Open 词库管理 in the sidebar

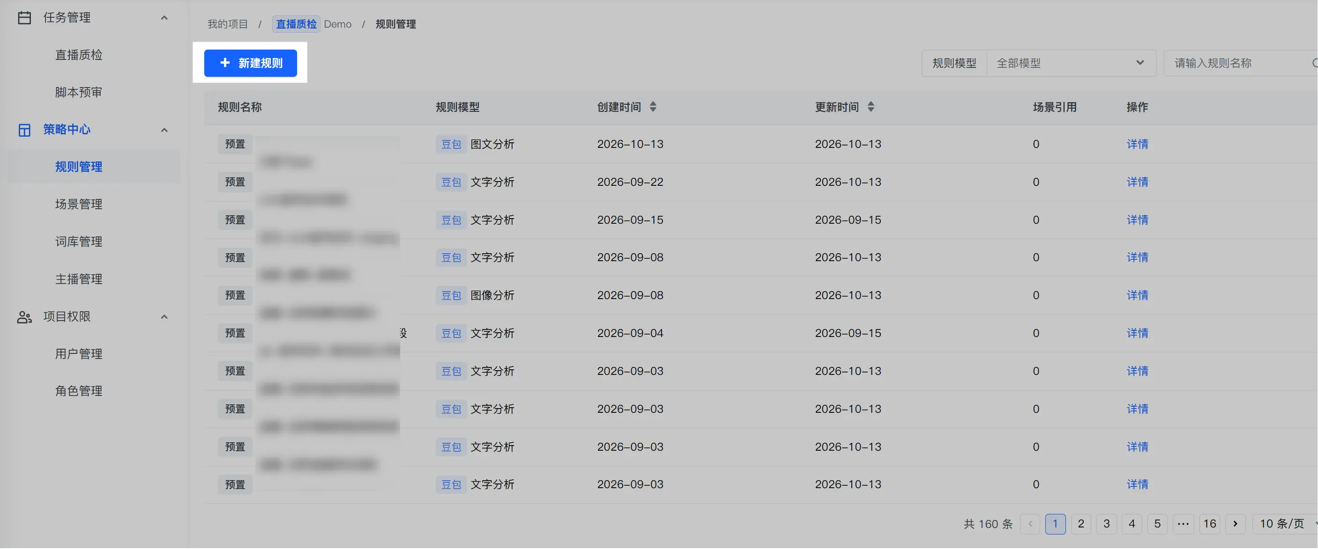pyautogui.click(x=79, y=242)
